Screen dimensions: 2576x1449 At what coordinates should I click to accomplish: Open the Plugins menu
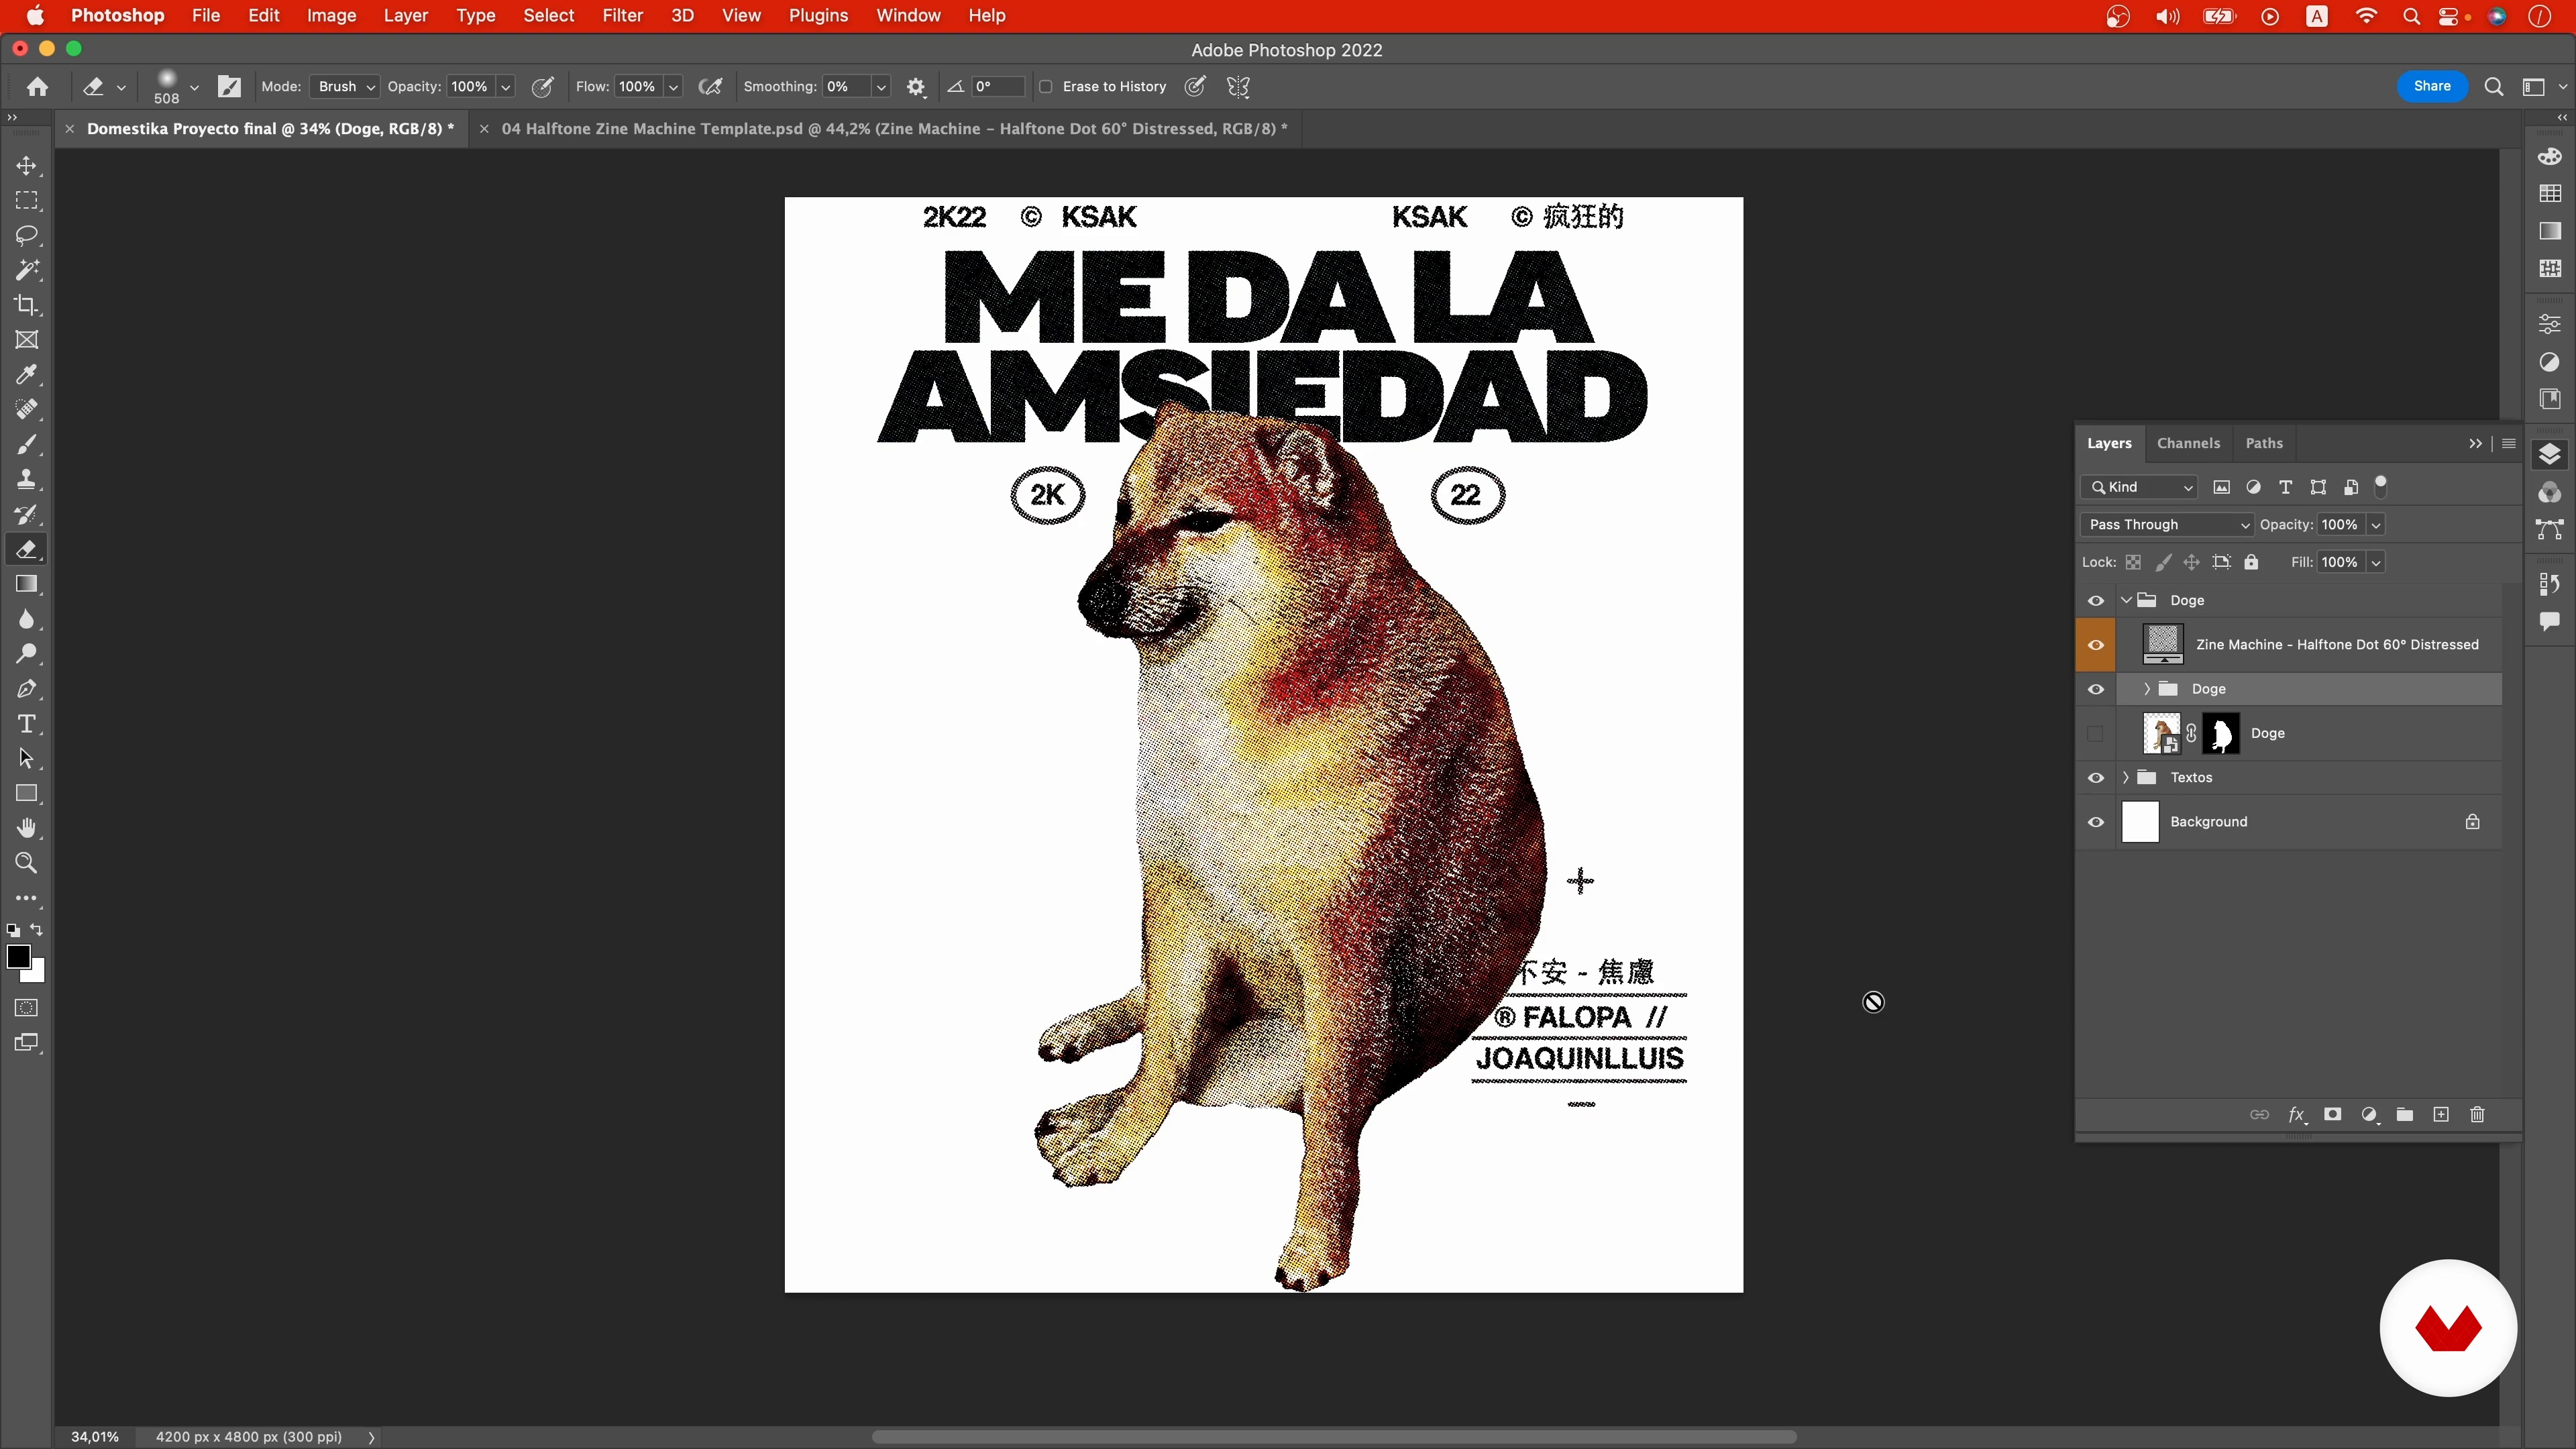pyautogui.click(x=818, y=16)
